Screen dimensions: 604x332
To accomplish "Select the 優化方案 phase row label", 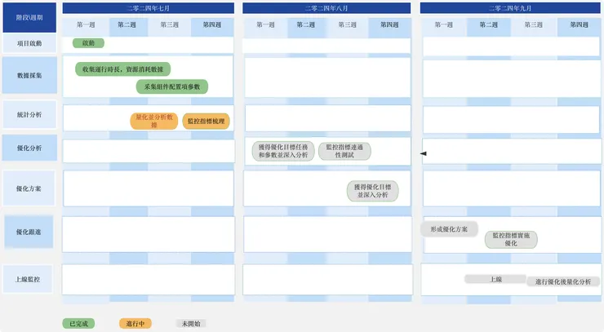I will click(x=29, y=188).
